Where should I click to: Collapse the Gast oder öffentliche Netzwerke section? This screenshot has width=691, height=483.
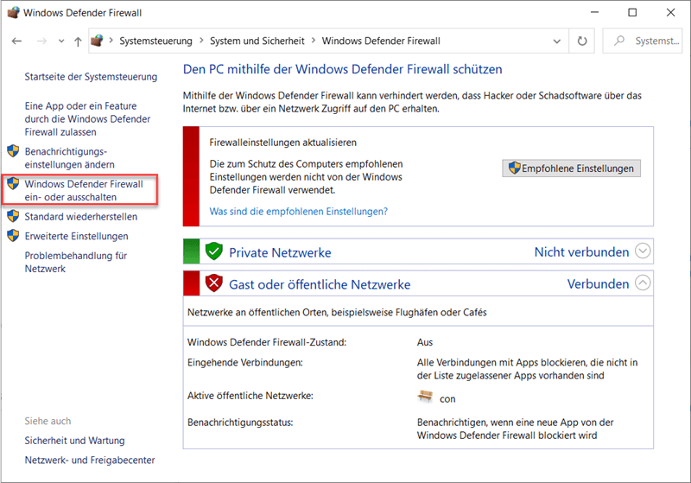(643, 283)
